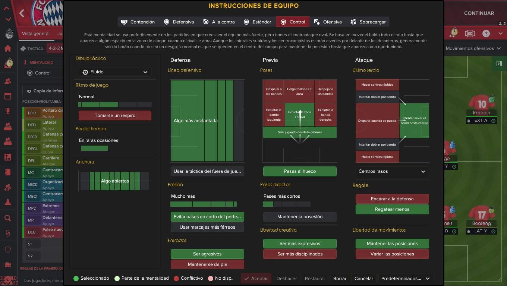Image resolution: width=507 pixels, height=286 pixels.
Task: Click the calendar icon in sidebar
Action: point(7,96)
